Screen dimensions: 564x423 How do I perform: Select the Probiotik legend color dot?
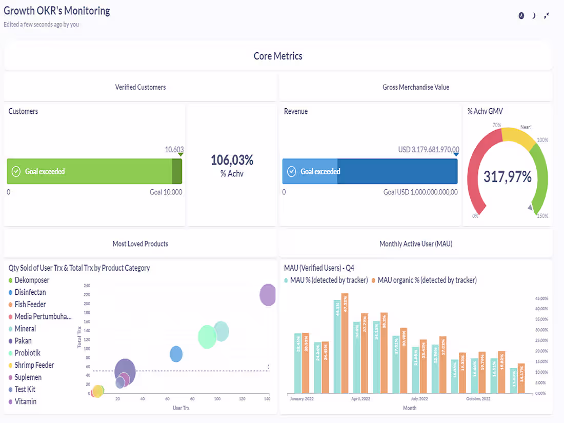[10, 353]
